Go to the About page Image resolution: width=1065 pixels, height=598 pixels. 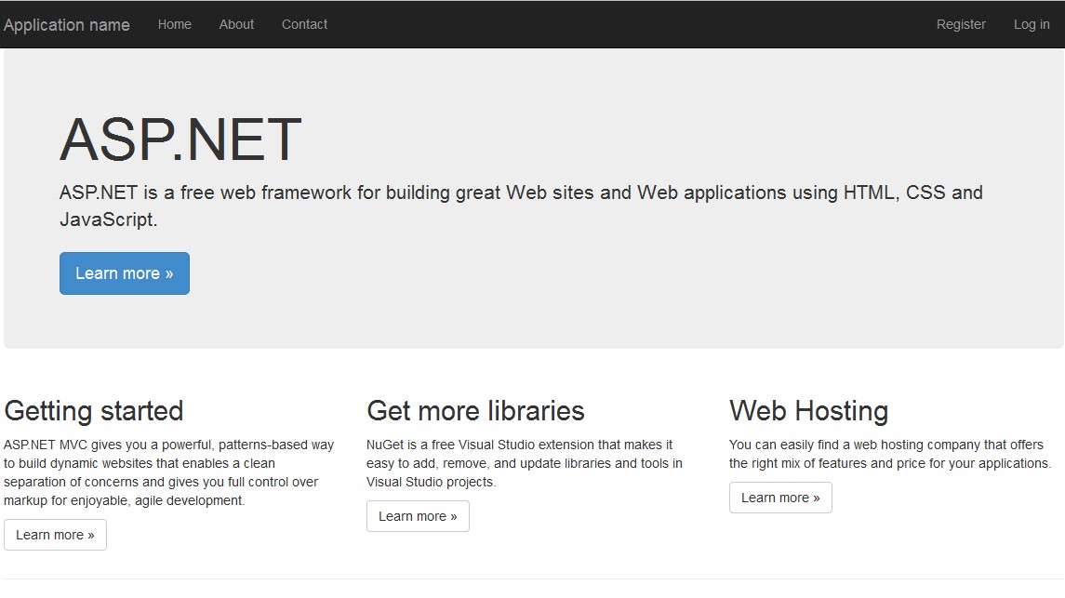(236, 24)
